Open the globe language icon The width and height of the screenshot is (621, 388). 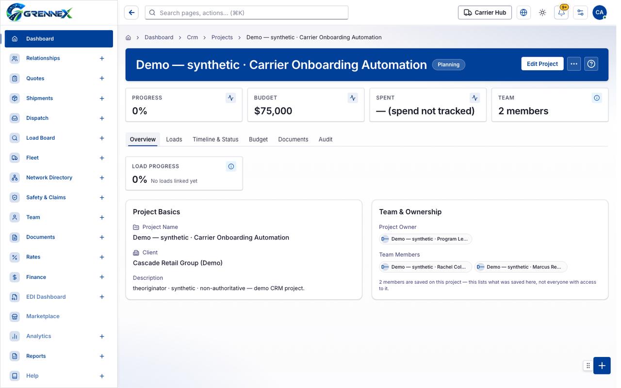click(x=523, y=13)
